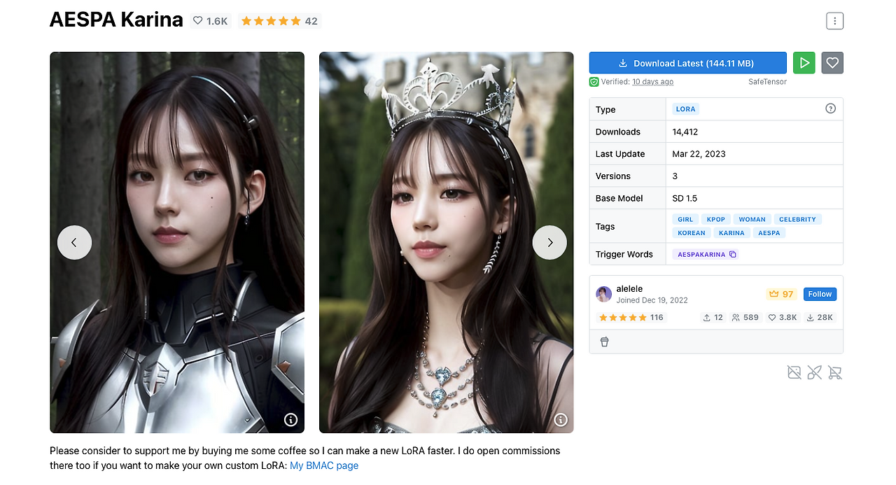This screenshot has width=896, height=485.
Task: Open the coffee cup support link icon
Action: click(605, 342)
